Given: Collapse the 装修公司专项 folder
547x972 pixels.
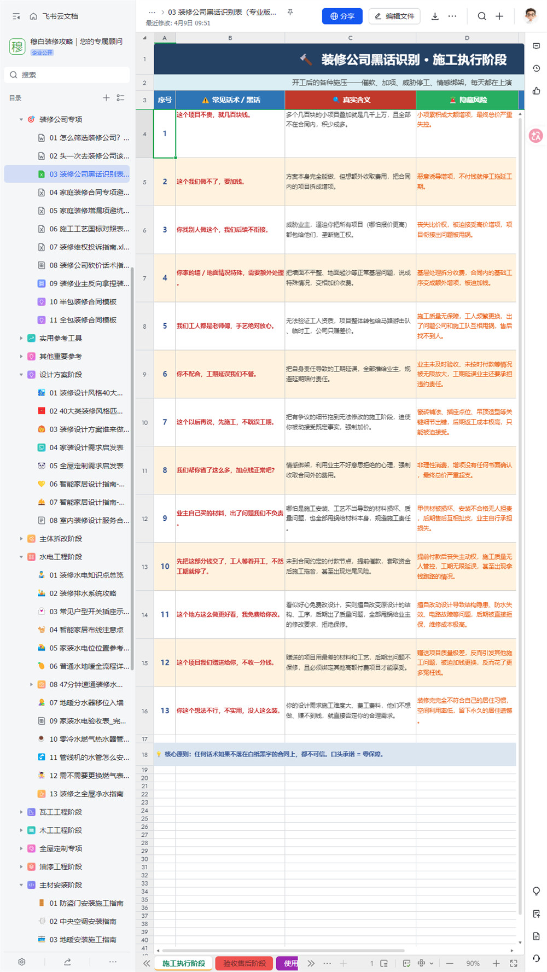Looking at the screenshot, I should [x=21, y=119].
